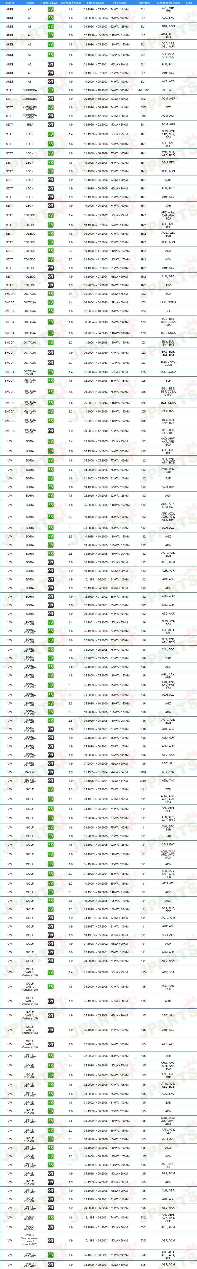Screen dimensions: 197x1269
Task: Click the Lata produkcji column header
Action: [96, 3]
